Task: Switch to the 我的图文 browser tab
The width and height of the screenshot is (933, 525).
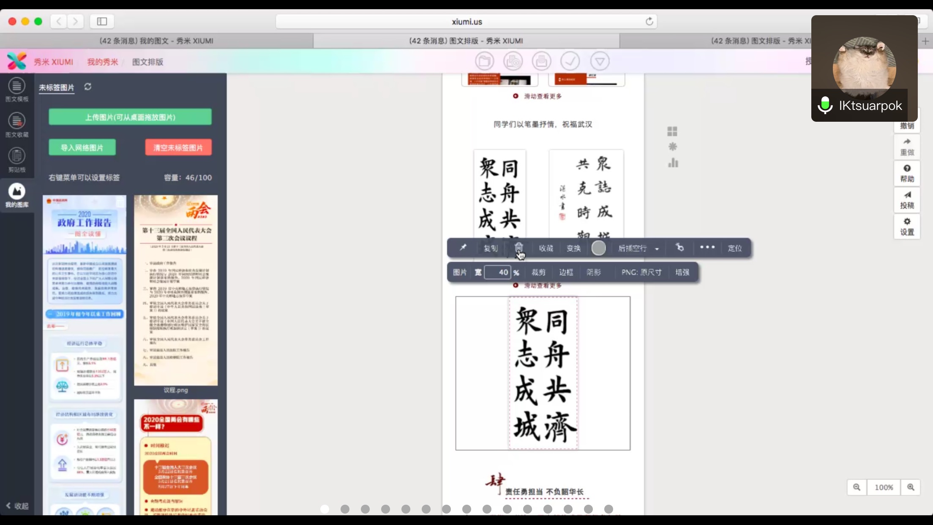Action: [x=156, y=41]
